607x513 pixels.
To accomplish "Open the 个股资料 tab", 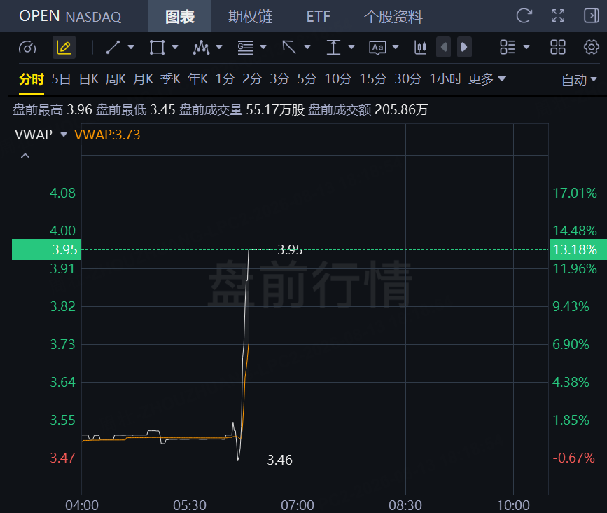I will [x=393, y=16].
